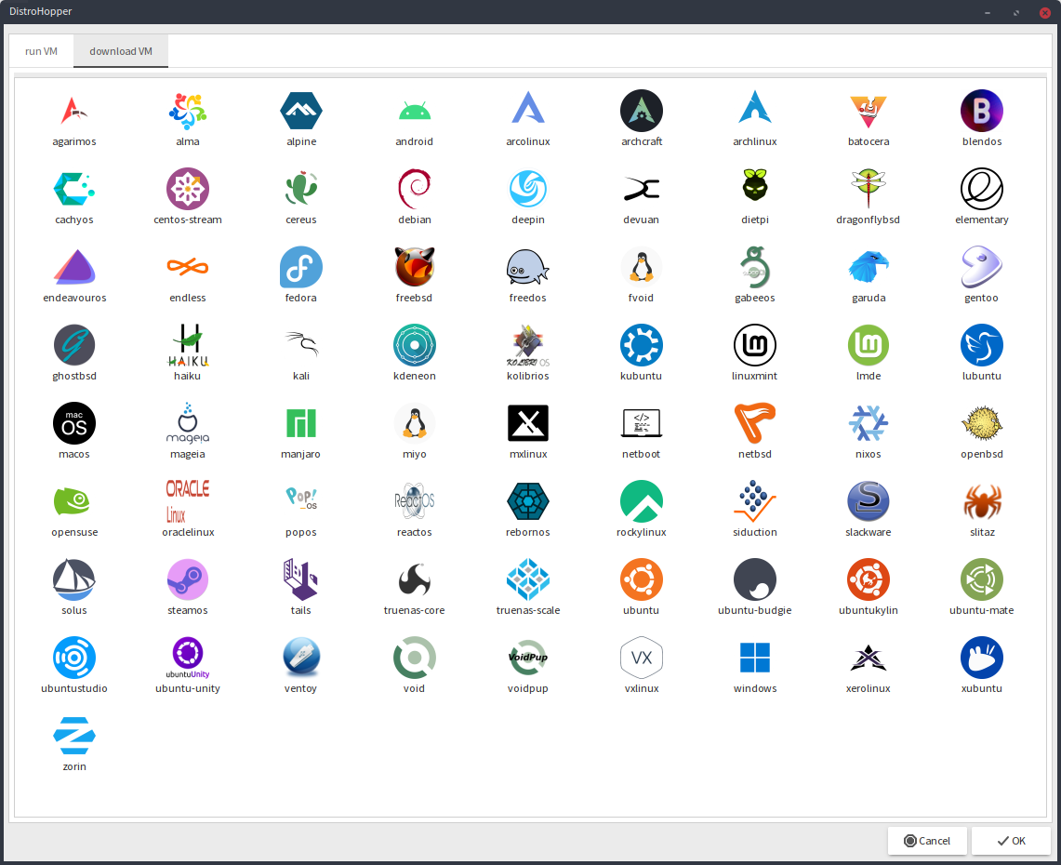Select the slackware icon
This screenshot has width=1061, height=865.
(x=869, y=501)
